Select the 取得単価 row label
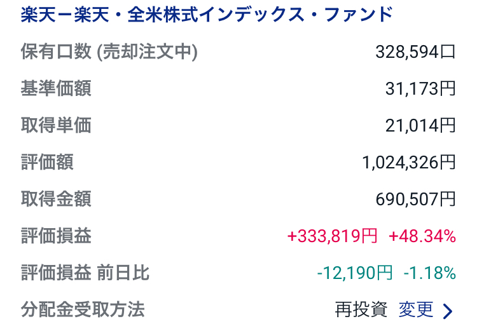 tap(56, 125)
